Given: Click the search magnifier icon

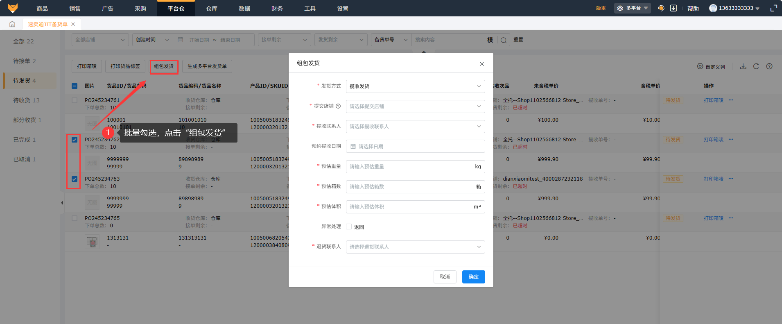Looking at the screenshot, I should (x=504, y=40).
